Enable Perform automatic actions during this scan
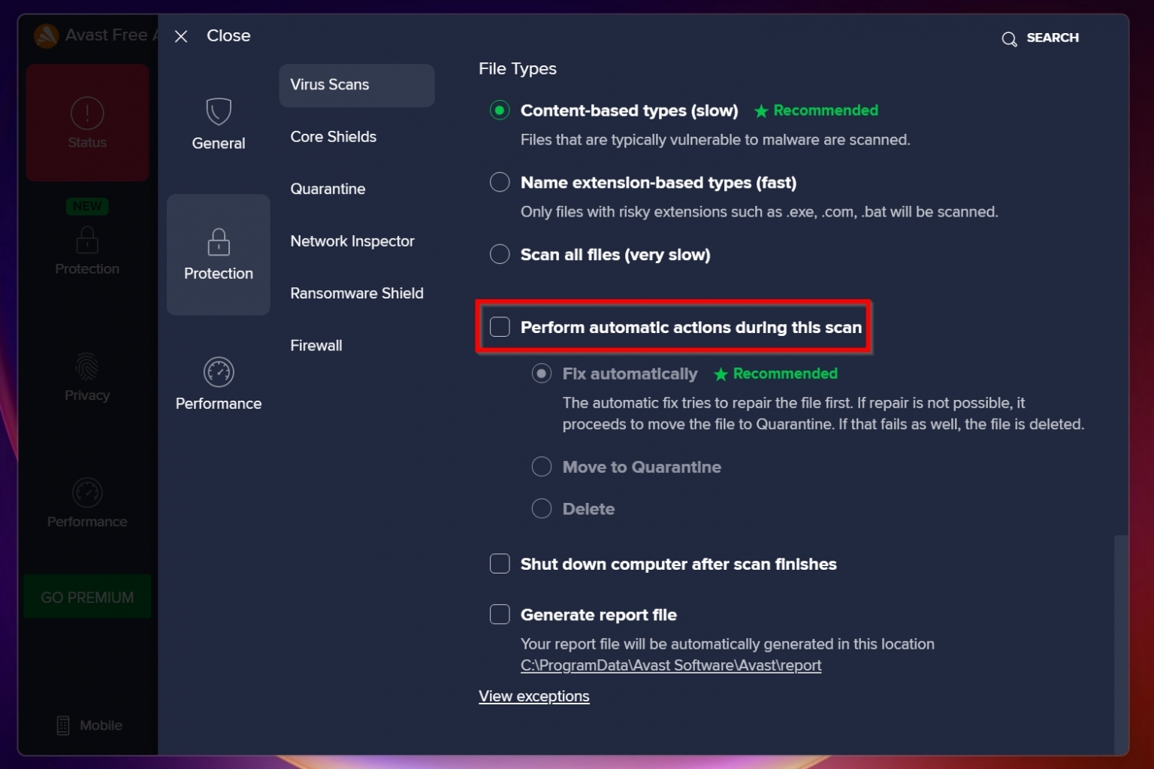 pyautogui.click(x=500, y=327)
